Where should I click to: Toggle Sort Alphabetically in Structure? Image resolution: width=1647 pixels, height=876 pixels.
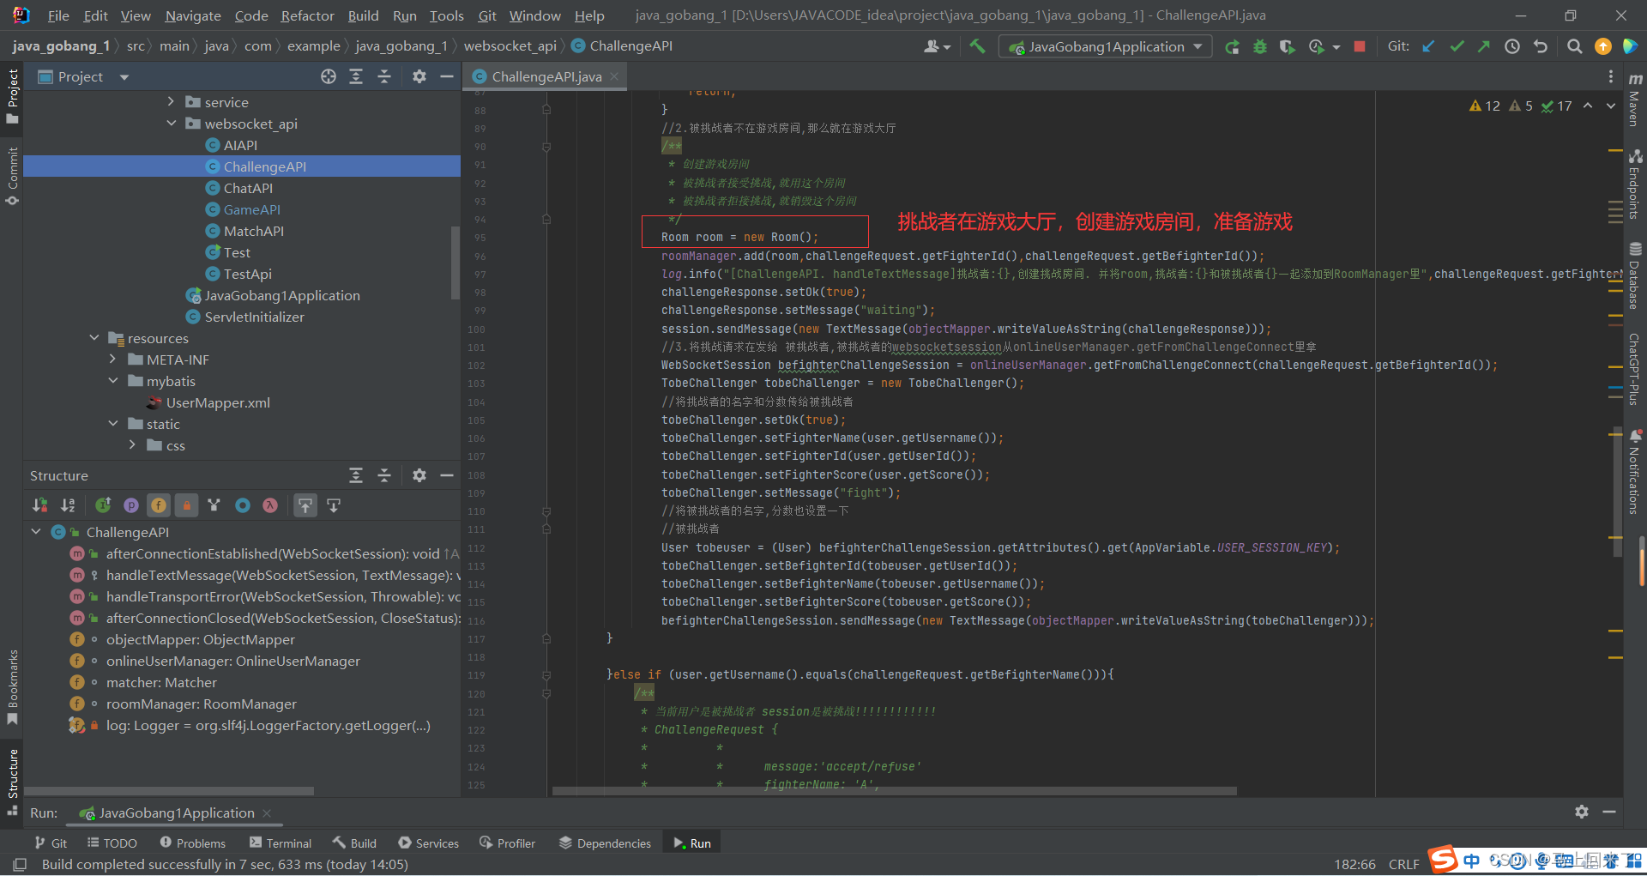click(x=68, y=505)
